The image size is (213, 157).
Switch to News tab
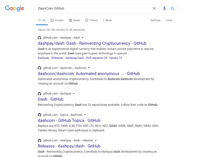point(75,20)
